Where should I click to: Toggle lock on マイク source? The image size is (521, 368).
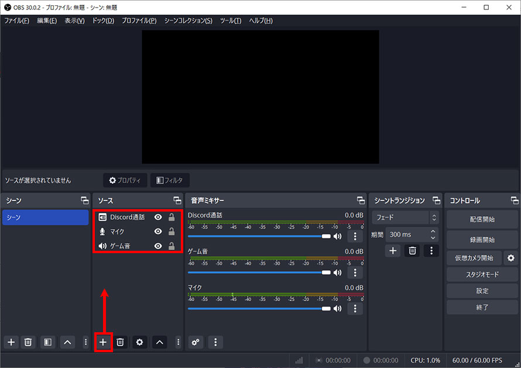pyautogui.click(x=172, y=231)
